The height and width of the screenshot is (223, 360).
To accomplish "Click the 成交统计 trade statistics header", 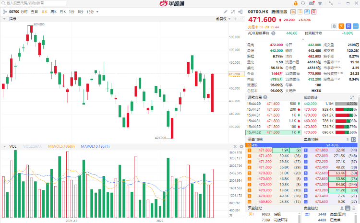I will [311, 97].
